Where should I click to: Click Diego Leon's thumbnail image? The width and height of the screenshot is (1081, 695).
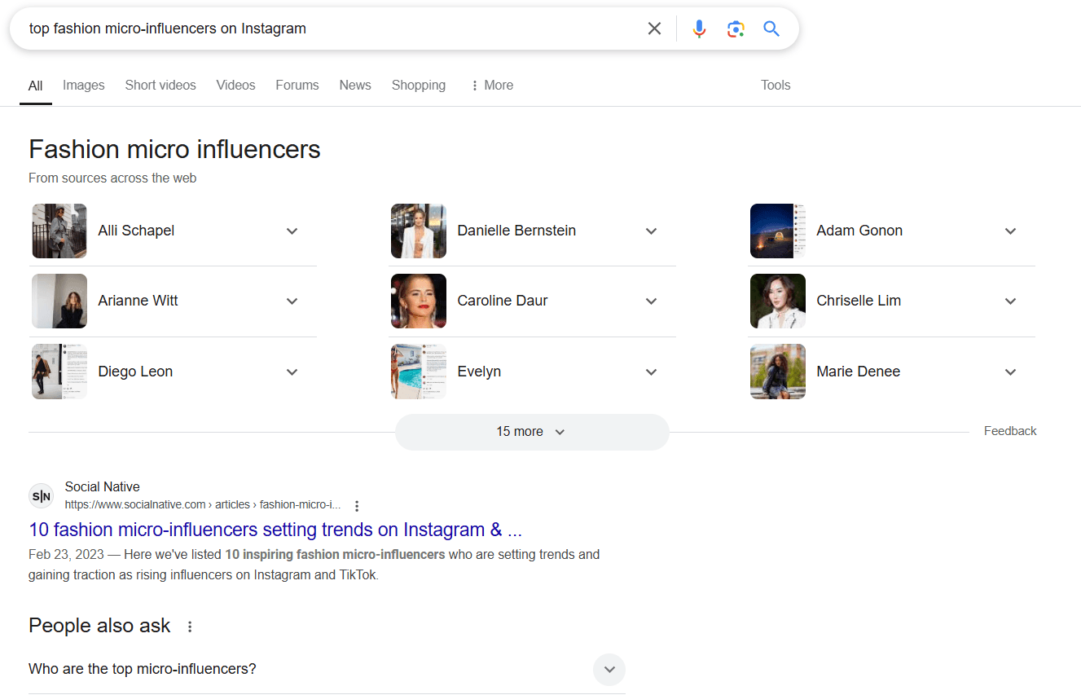[59, 372]
